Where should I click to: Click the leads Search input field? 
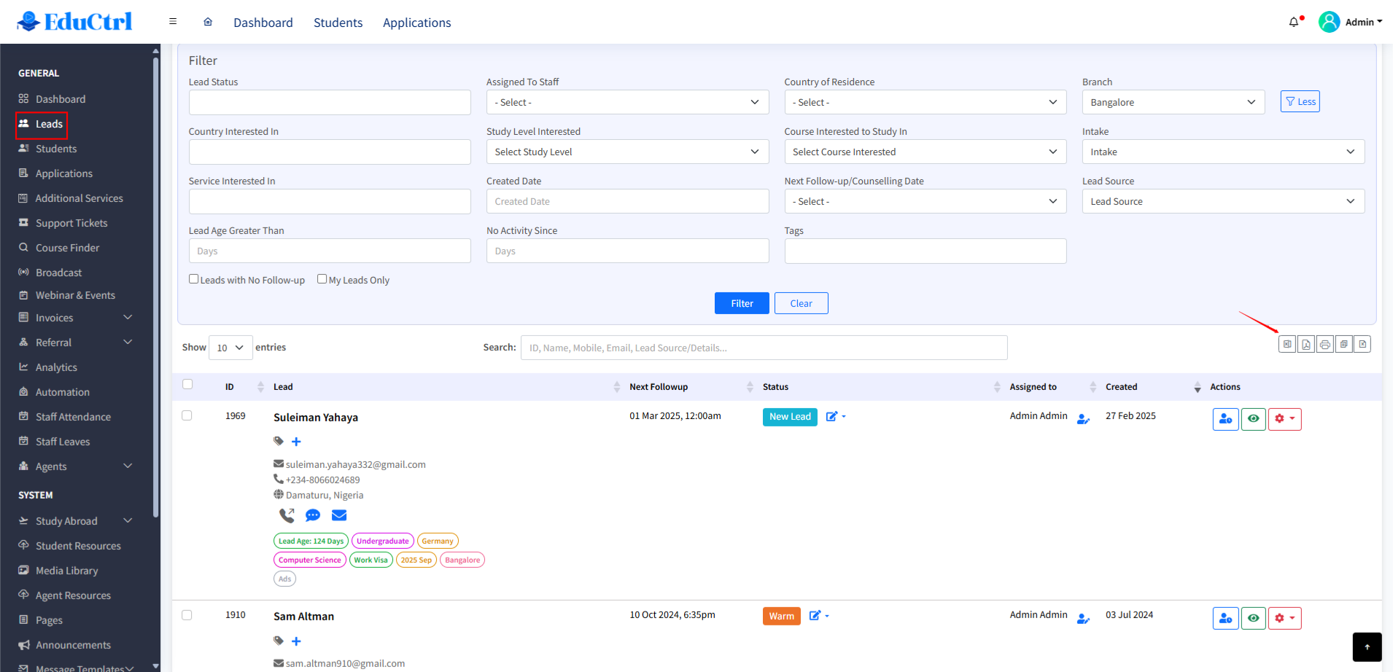pyautogui.click(x=764, y=348)
